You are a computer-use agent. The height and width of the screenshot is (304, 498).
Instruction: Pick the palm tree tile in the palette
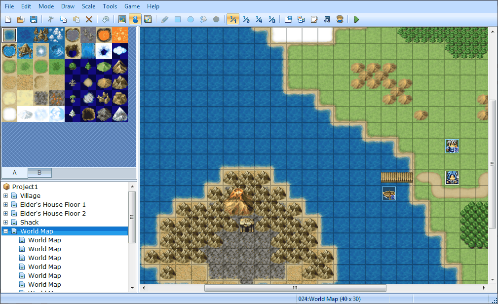pos(73,98)
